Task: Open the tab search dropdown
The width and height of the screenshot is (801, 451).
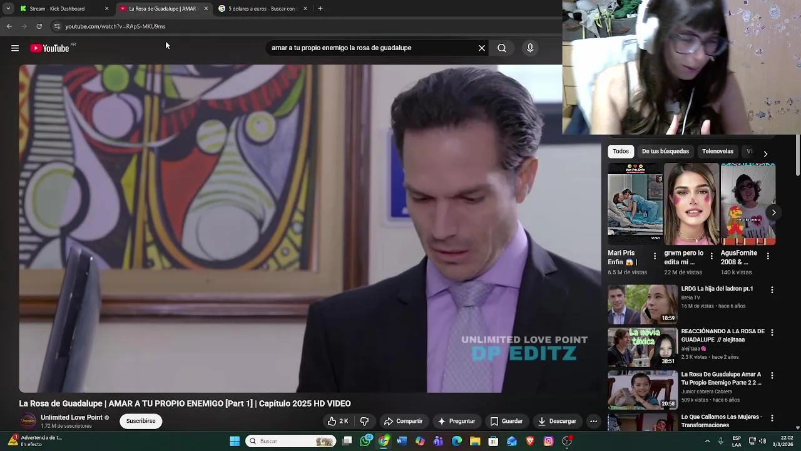Action: tap(8, 9)
